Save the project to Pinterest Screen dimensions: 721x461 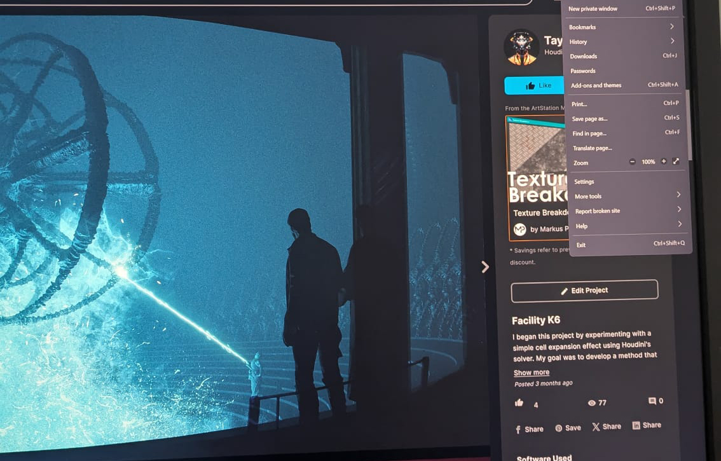click(x=568, y=428)
